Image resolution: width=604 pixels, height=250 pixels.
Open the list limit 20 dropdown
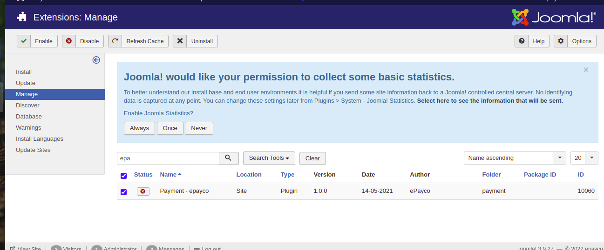584,158
